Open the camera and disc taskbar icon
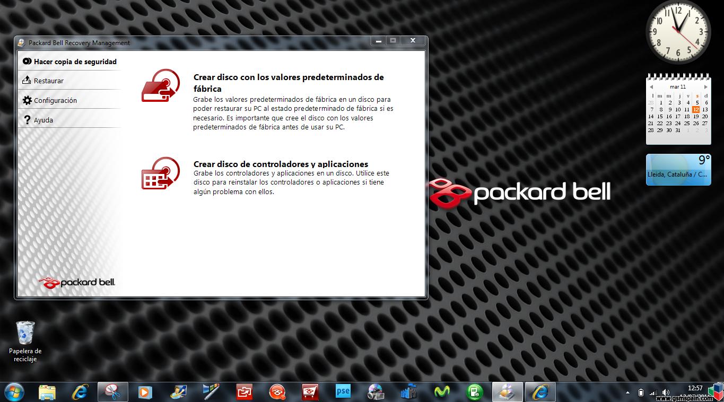724x402 pixels. (x=376, y=392)
